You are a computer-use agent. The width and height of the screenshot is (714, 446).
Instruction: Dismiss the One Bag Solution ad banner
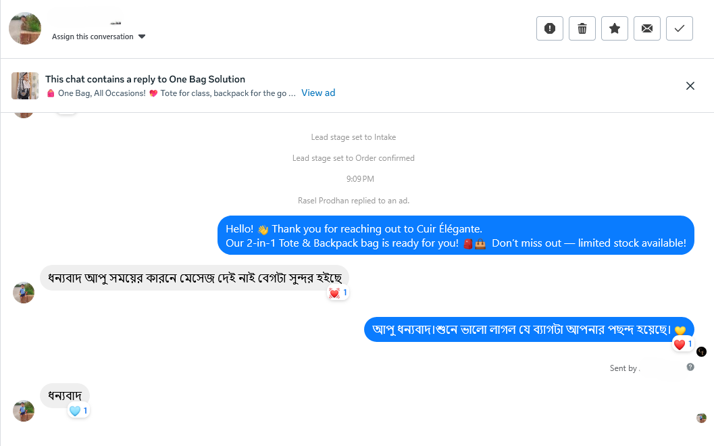(690, 86)
